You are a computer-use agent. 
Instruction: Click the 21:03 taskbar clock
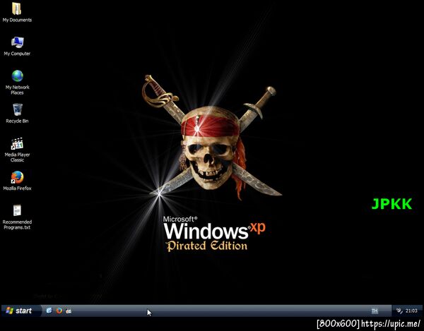coord(411,311)
